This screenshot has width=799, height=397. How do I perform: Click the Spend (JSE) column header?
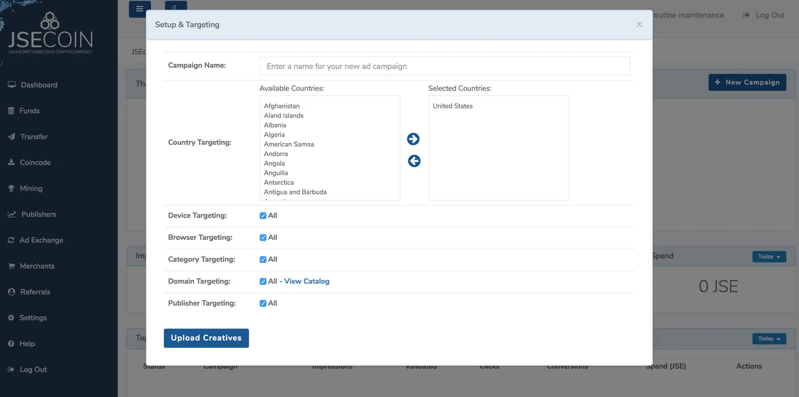pyautogui.click(x=665, y=366)
